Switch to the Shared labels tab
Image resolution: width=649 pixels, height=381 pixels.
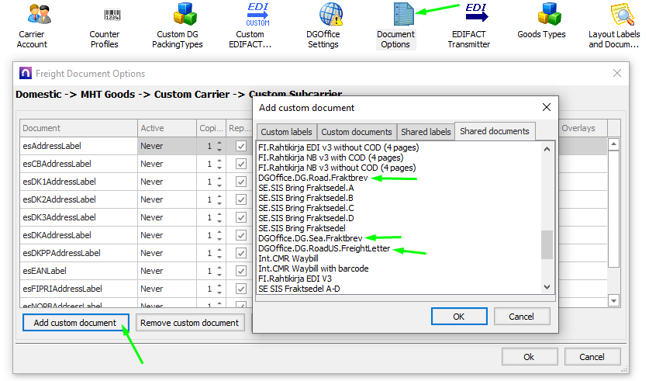click(x=426, y=132)
